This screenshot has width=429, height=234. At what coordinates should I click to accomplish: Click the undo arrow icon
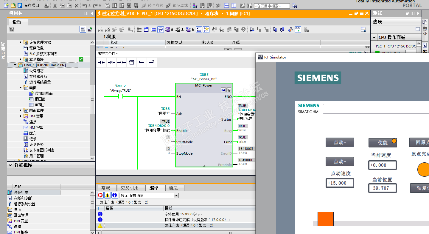click(85, 5)
